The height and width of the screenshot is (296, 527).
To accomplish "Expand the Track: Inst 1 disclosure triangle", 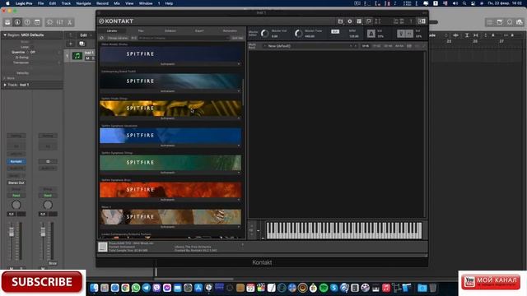I will tap(5, 85).
